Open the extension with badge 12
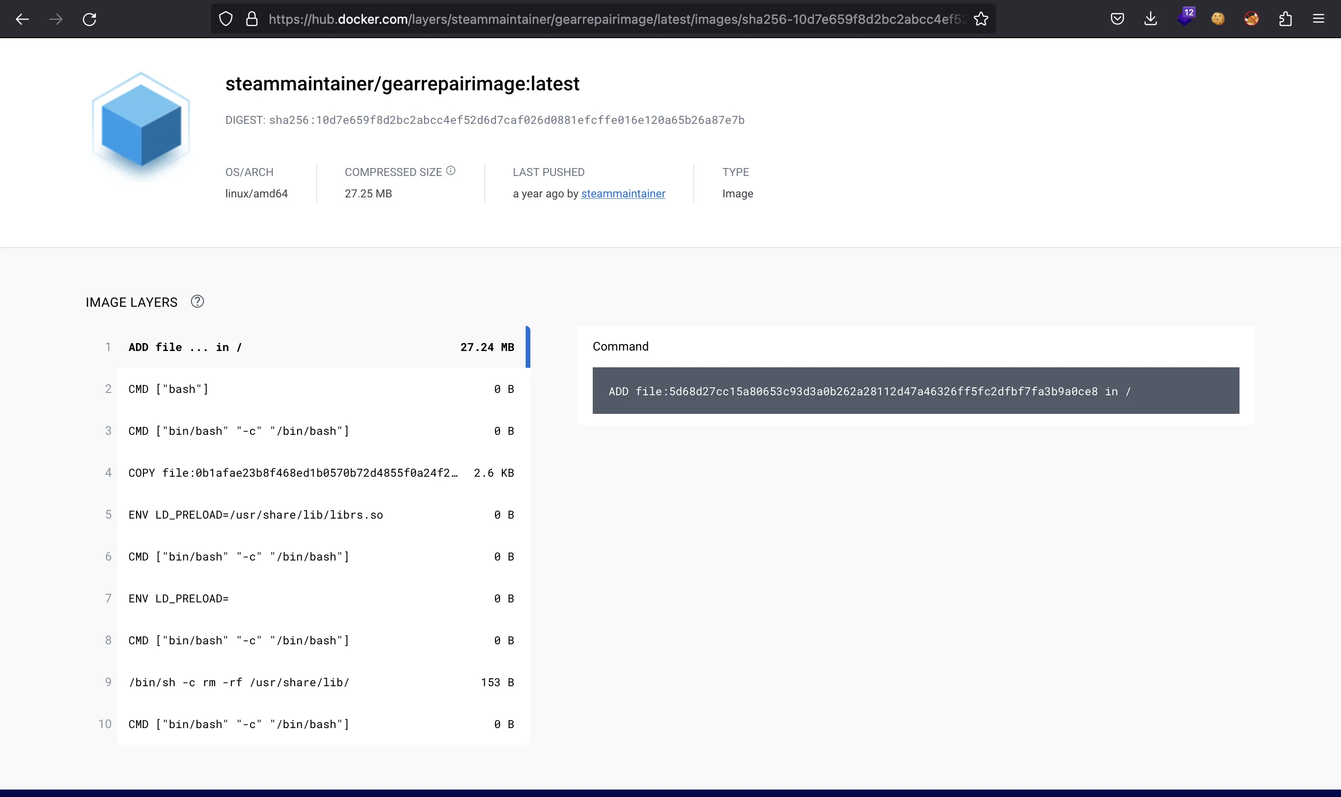The image size is (1341, 797). coord(1185,18)
